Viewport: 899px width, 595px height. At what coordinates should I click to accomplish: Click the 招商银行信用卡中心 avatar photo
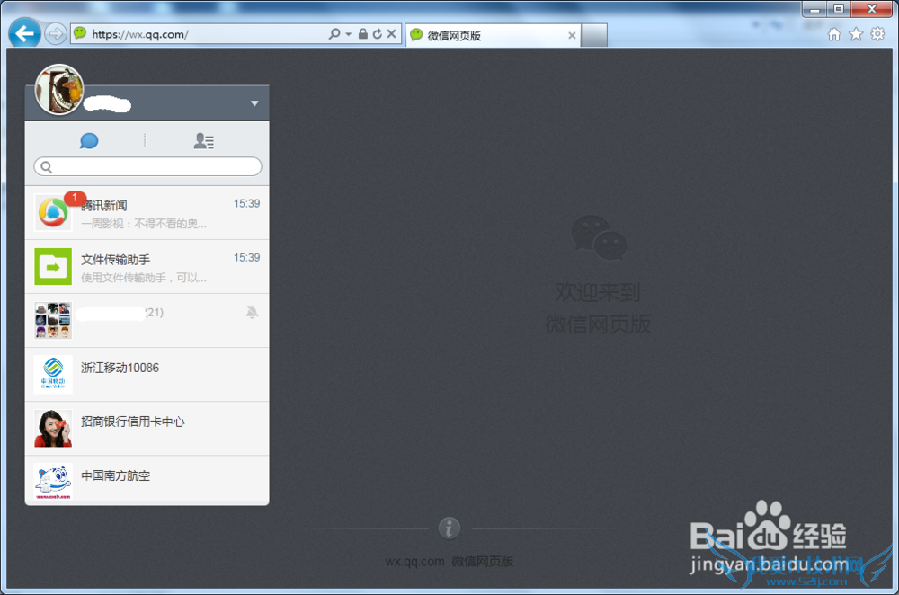pos(53,428)
